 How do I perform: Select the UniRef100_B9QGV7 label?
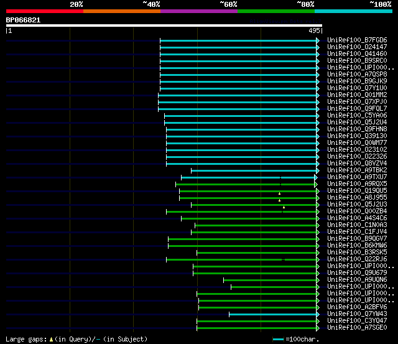point(357,239)
